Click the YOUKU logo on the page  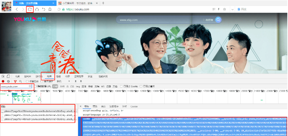click(x=30, y=19)
